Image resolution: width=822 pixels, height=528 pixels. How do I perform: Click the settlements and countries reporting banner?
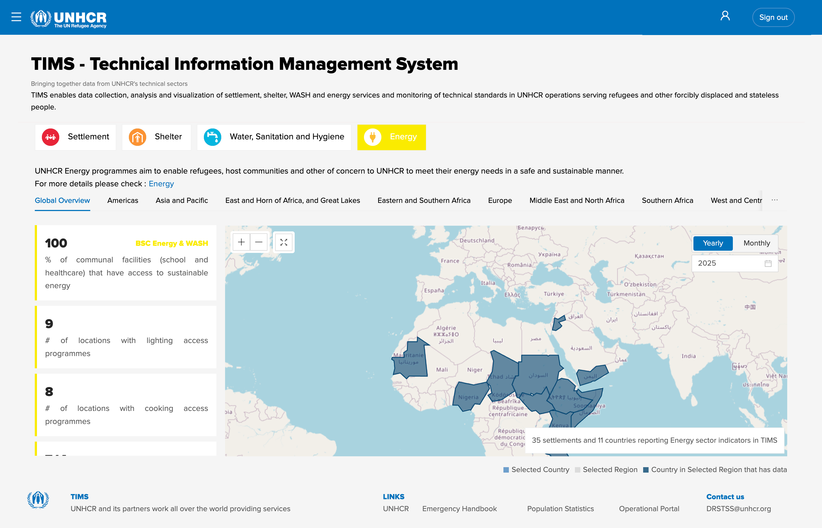[655, 440]
